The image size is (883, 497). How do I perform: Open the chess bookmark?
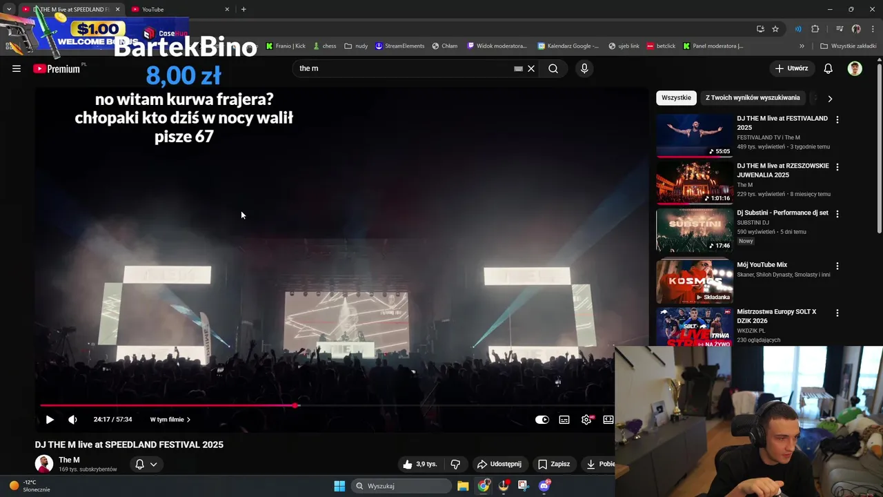tap(324, 46)
